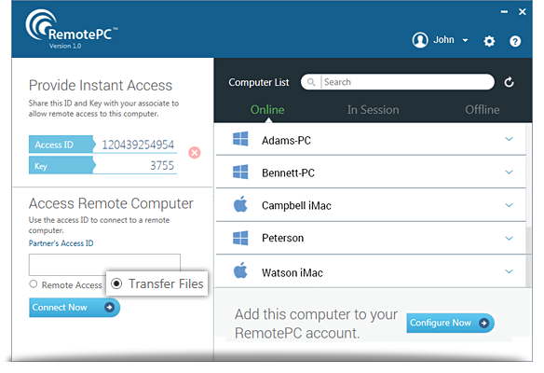Image resolution: width=544 pixels, height=373 pixels.
Task: Switch to the Offline tab
Action: (x=483, y=110)
